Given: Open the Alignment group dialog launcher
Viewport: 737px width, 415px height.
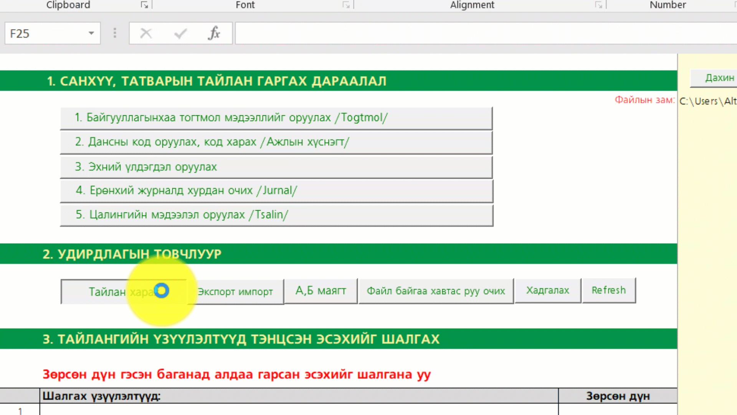Looking at the screenshot, I should [x=598, y=5].
